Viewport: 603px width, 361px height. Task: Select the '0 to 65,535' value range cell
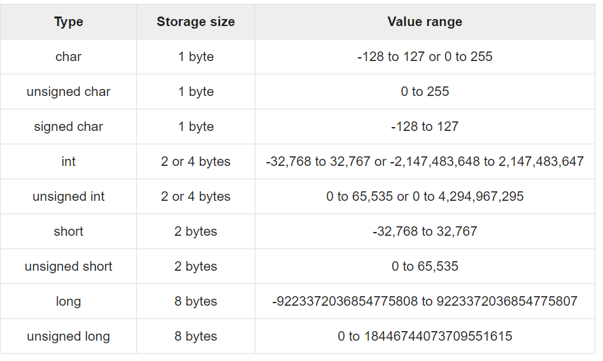tap(425, 266)
